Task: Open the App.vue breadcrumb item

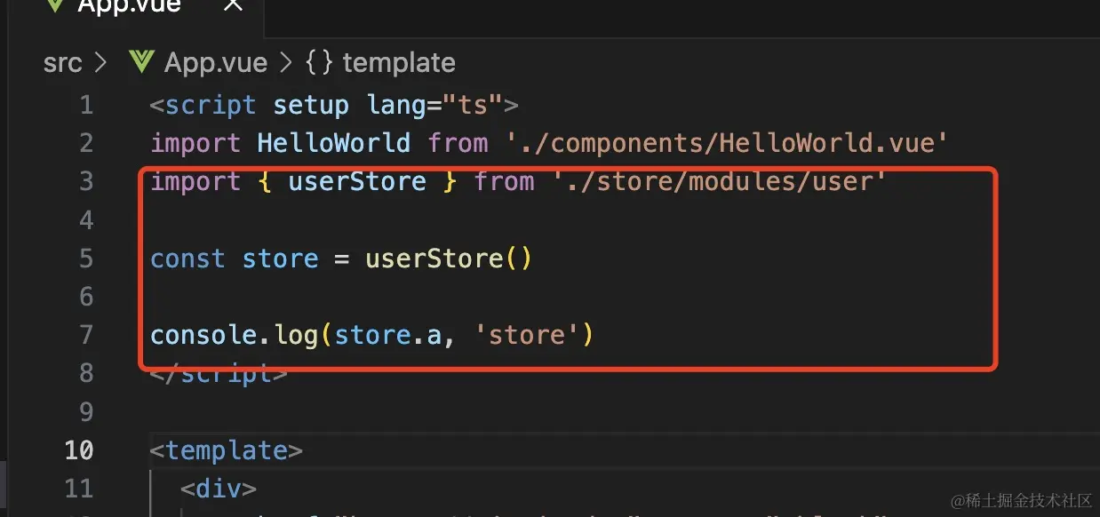Action: [x=216, y=63]
